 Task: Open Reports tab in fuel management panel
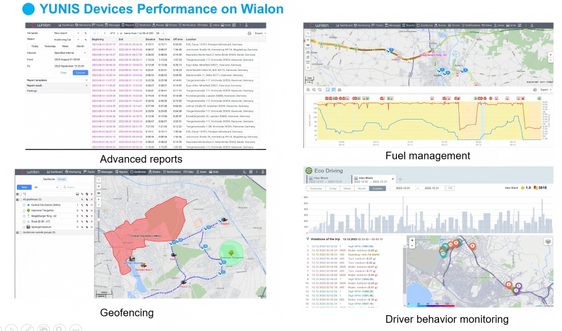click(408, 25)
